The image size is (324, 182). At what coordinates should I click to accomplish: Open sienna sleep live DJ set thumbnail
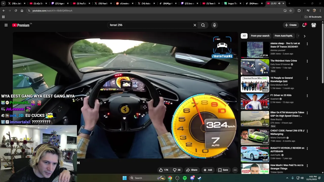255,50
